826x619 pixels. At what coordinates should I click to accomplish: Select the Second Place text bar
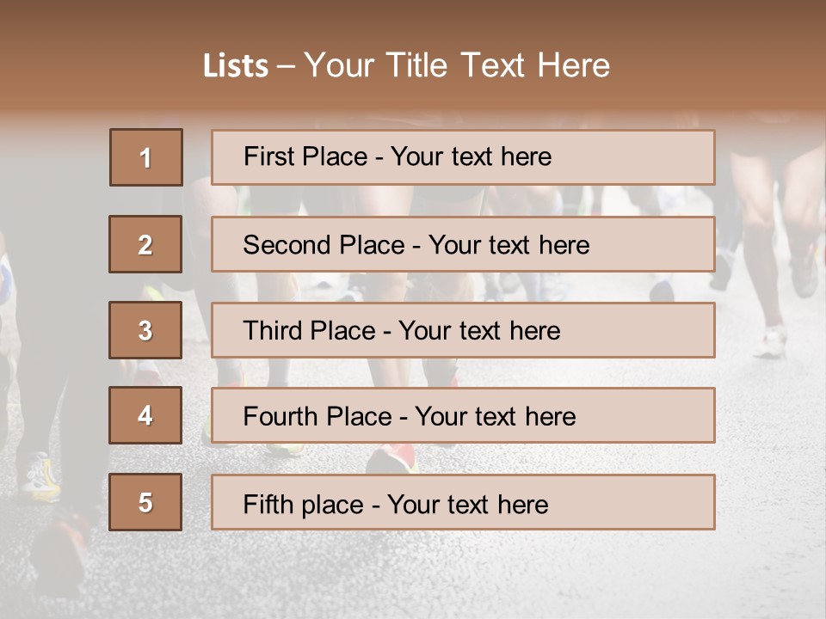click(x=463, y=244)
